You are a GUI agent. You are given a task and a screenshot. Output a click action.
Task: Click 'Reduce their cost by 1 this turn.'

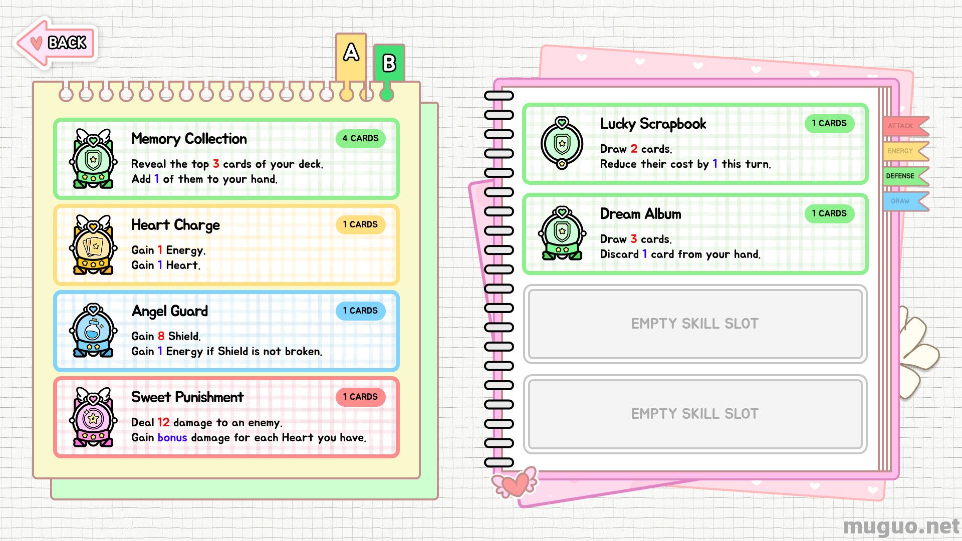(x=685, y=164)
